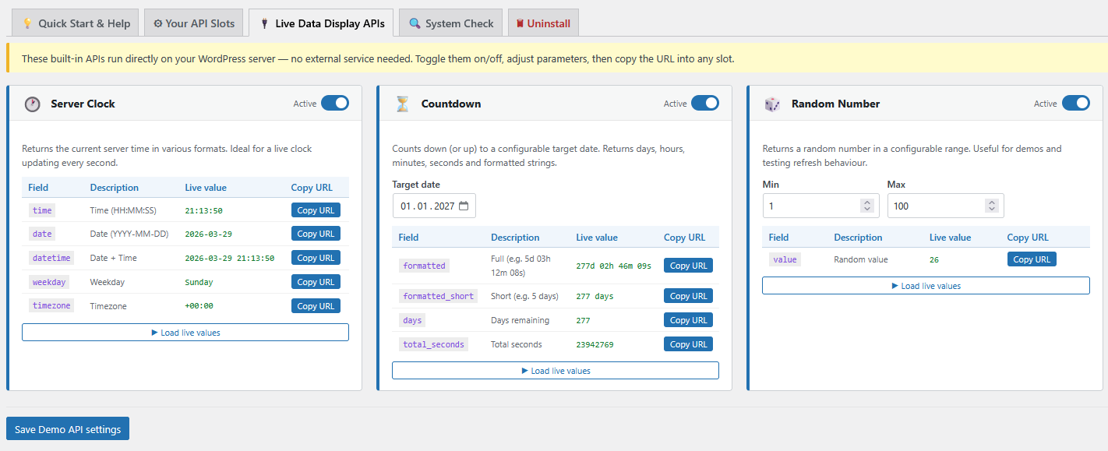Select the weekday field code label
This screenshot has width=1108, height=451.
click(x=48, y=282)
